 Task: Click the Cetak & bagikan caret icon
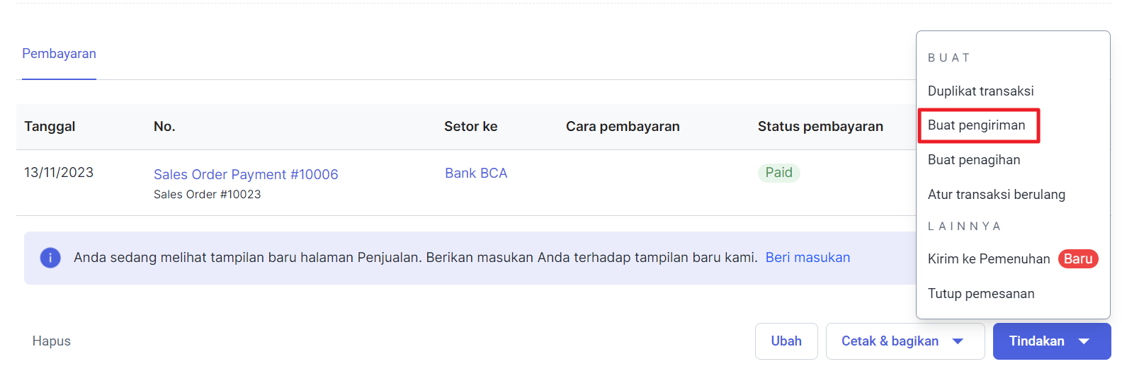(x=958, y=341)
